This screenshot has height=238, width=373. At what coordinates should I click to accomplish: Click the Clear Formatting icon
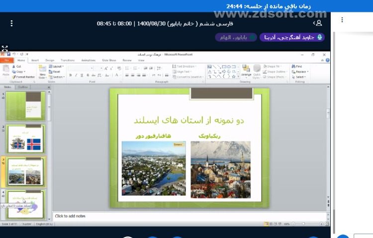pos(119,68)
